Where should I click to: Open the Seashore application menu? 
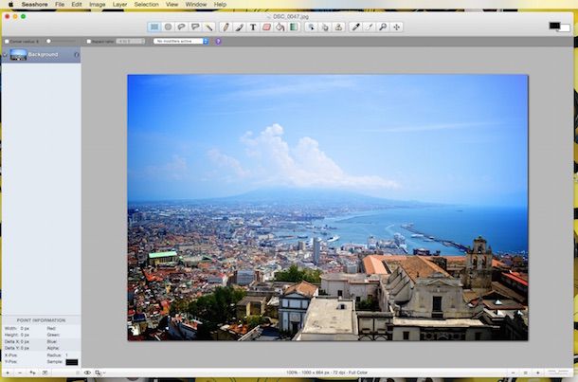(35, 5)
